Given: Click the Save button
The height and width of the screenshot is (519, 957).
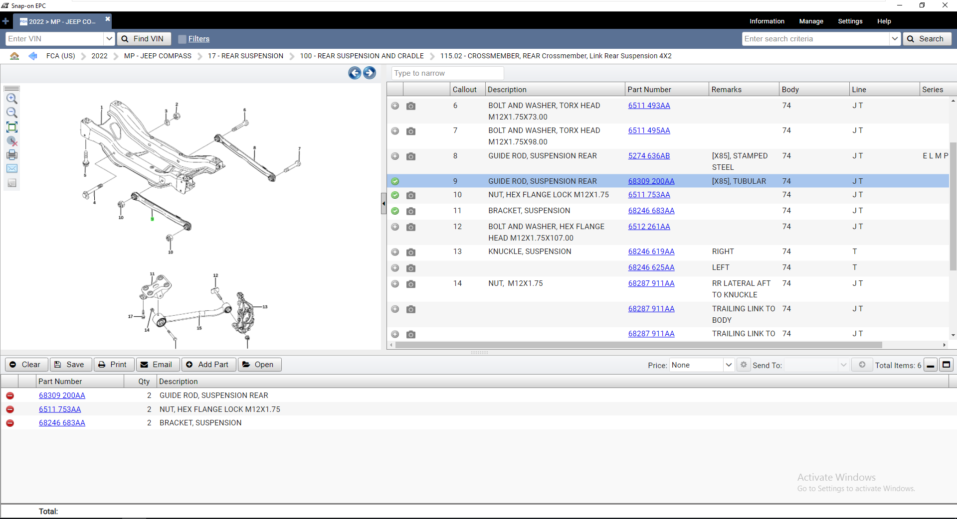Looking at the screenshot, I should pos(70,365).
